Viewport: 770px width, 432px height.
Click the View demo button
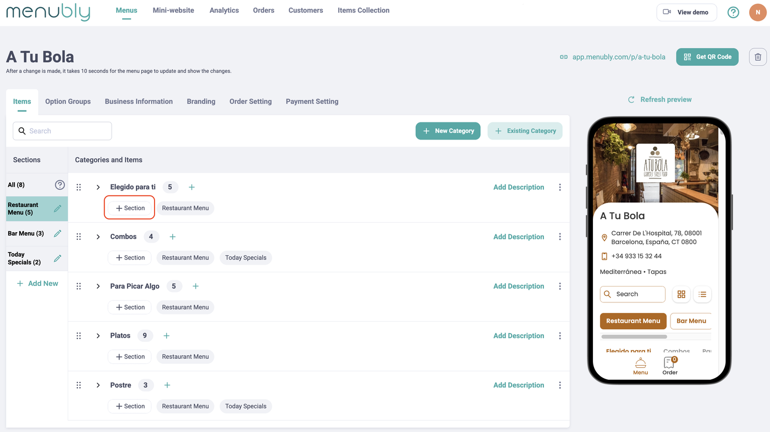(x=686, y=12)
